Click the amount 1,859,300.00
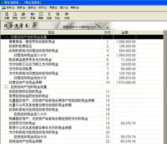 pos(126,55)
